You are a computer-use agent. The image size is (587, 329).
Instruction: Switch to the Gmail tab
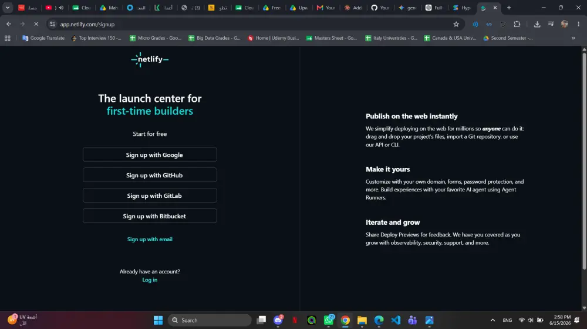(x=326, y=8)
